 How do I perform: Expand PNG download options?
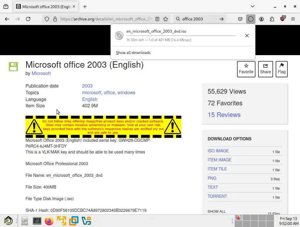212,178
